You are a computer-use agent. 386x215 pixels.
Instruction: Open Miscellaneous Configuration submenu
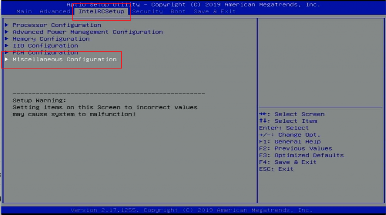pos(64,59)
